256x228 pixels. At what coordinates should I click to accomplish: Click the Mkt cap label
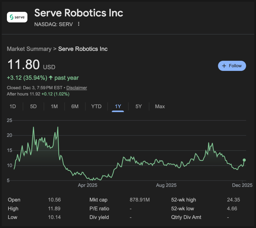click(99, 200)
